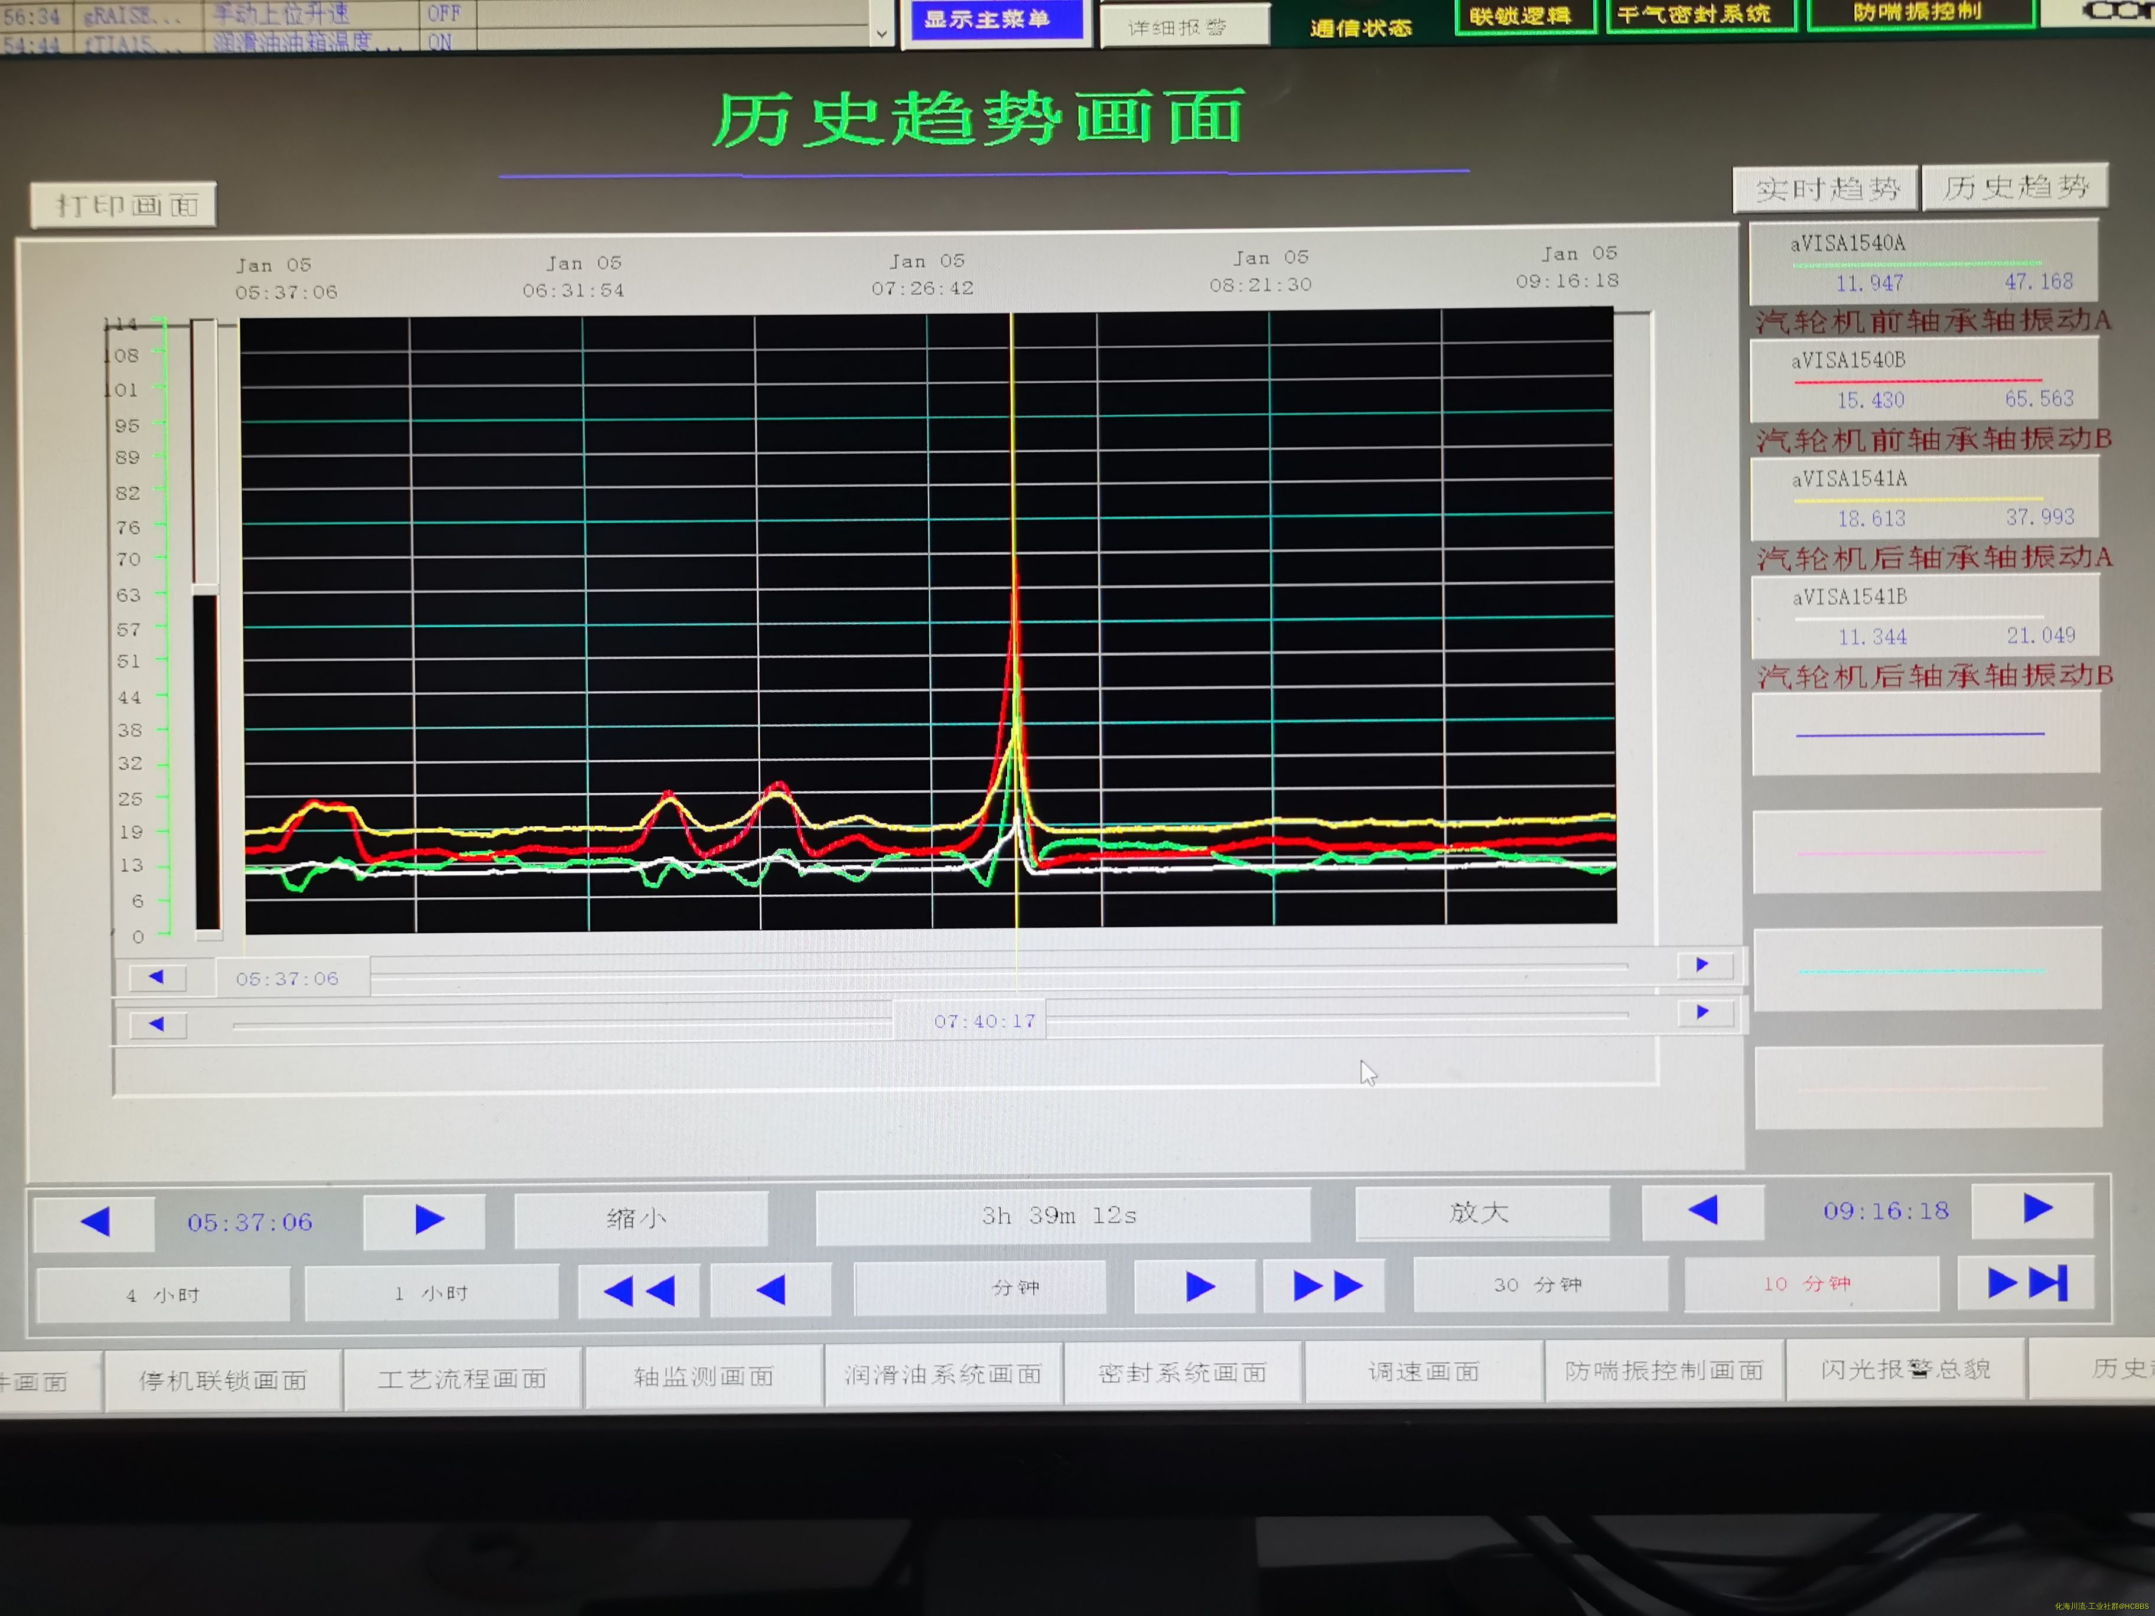Select pen aVISA1540B red legend
The height and width of the screenshot is (1616, 2155).
(1924, 380)
